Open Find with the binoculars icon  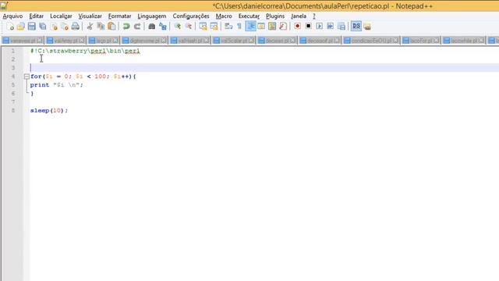tap(152, 27)
